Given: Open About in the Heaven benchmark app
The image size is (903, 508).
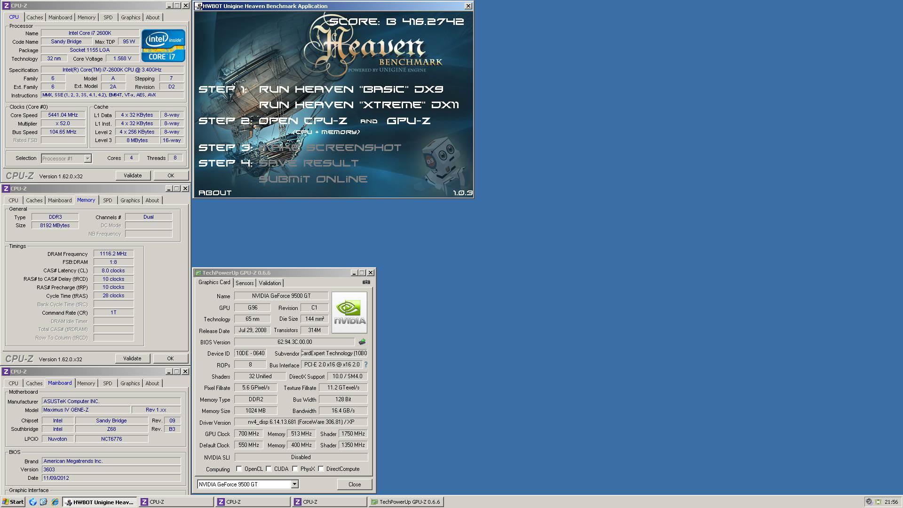Looking at the screenshot, I should 215,193.
